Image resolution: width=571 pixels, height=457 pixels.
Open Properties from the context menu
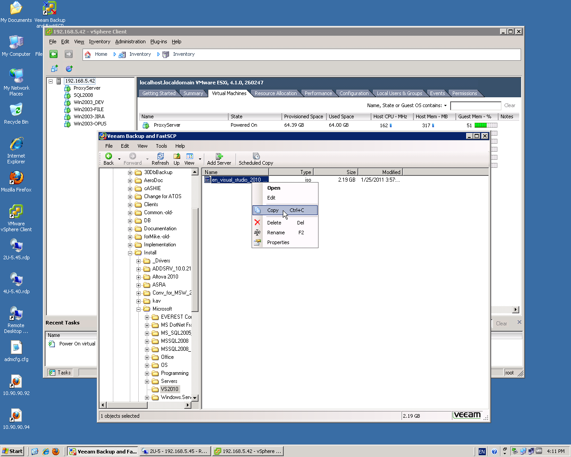[285, 242]
